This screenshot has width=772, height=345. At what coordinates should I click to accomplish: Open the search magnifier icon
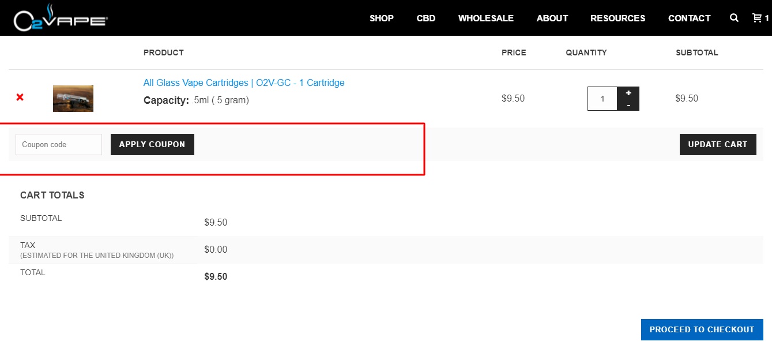click(734, 18)
